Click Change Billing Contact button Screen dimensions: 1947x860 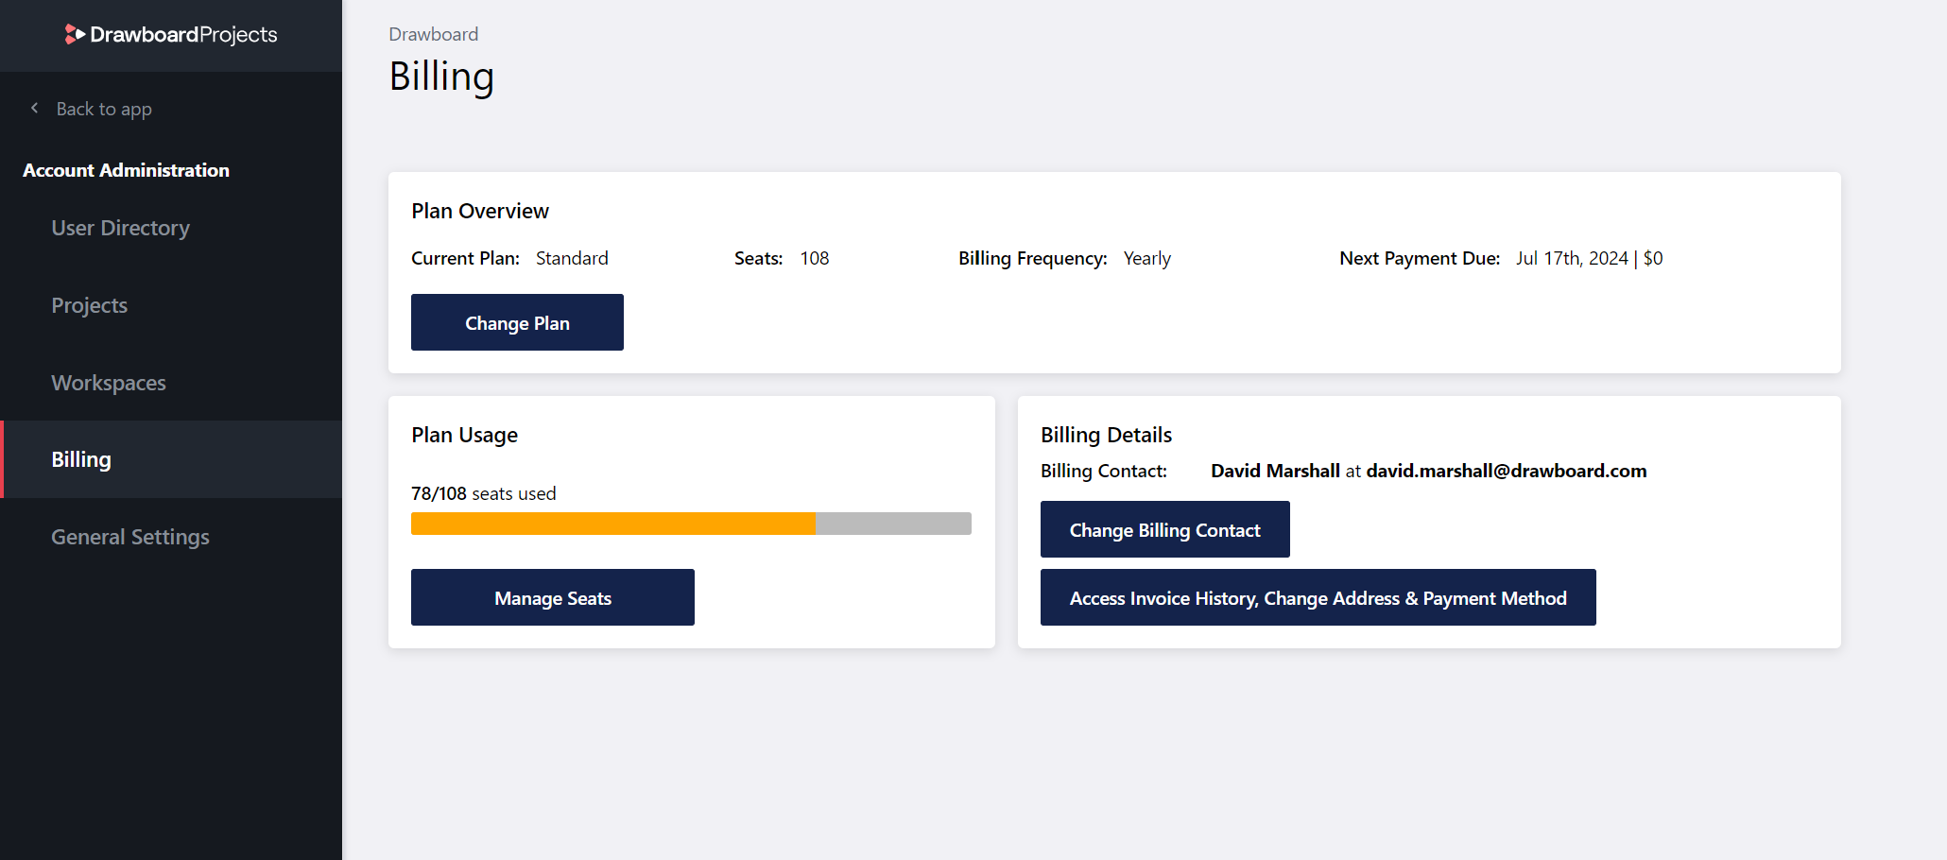click(1164, 529)
